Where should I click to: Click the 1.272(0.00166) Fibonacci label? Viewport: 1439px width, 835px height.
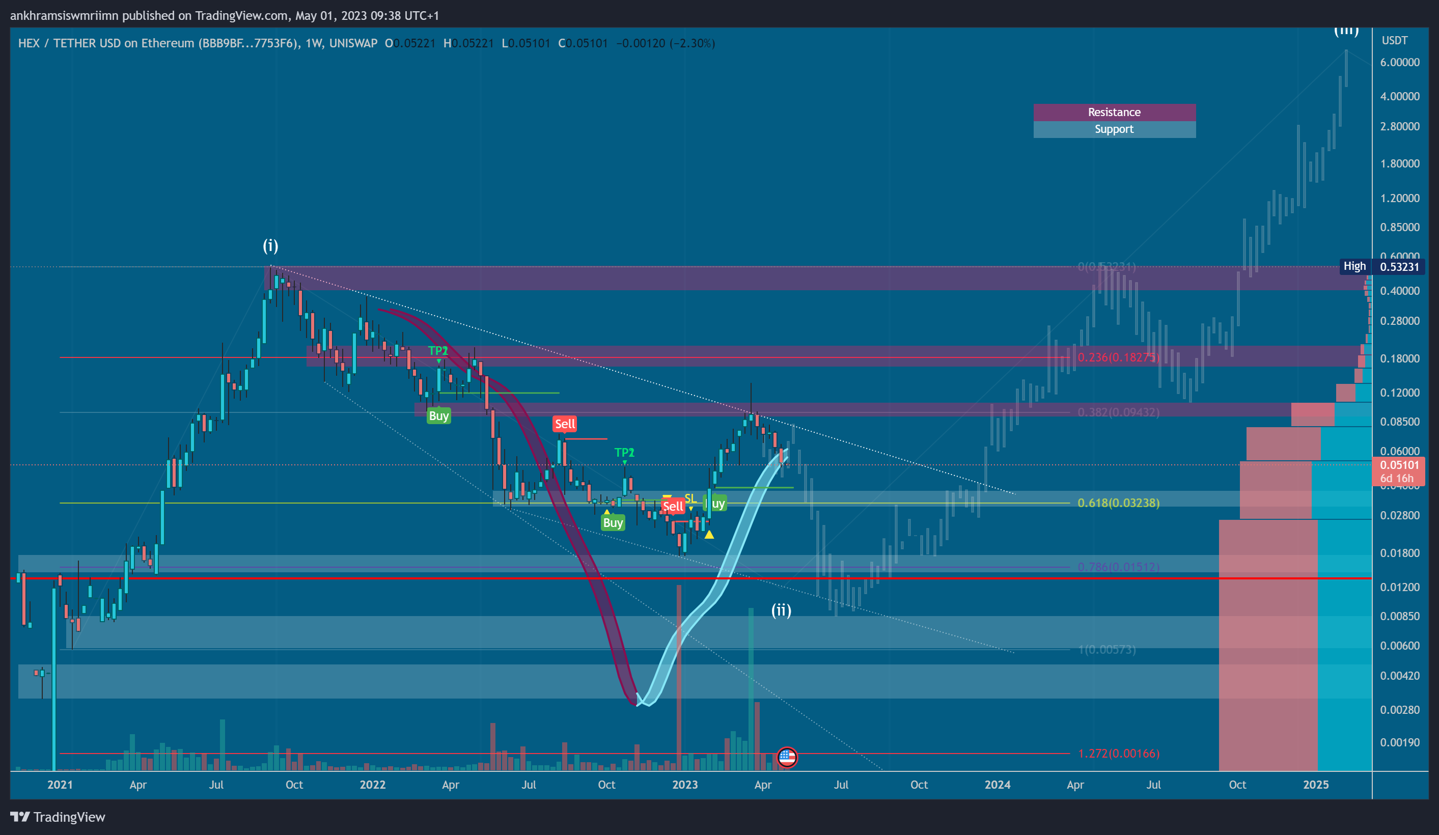(1118, 754)
